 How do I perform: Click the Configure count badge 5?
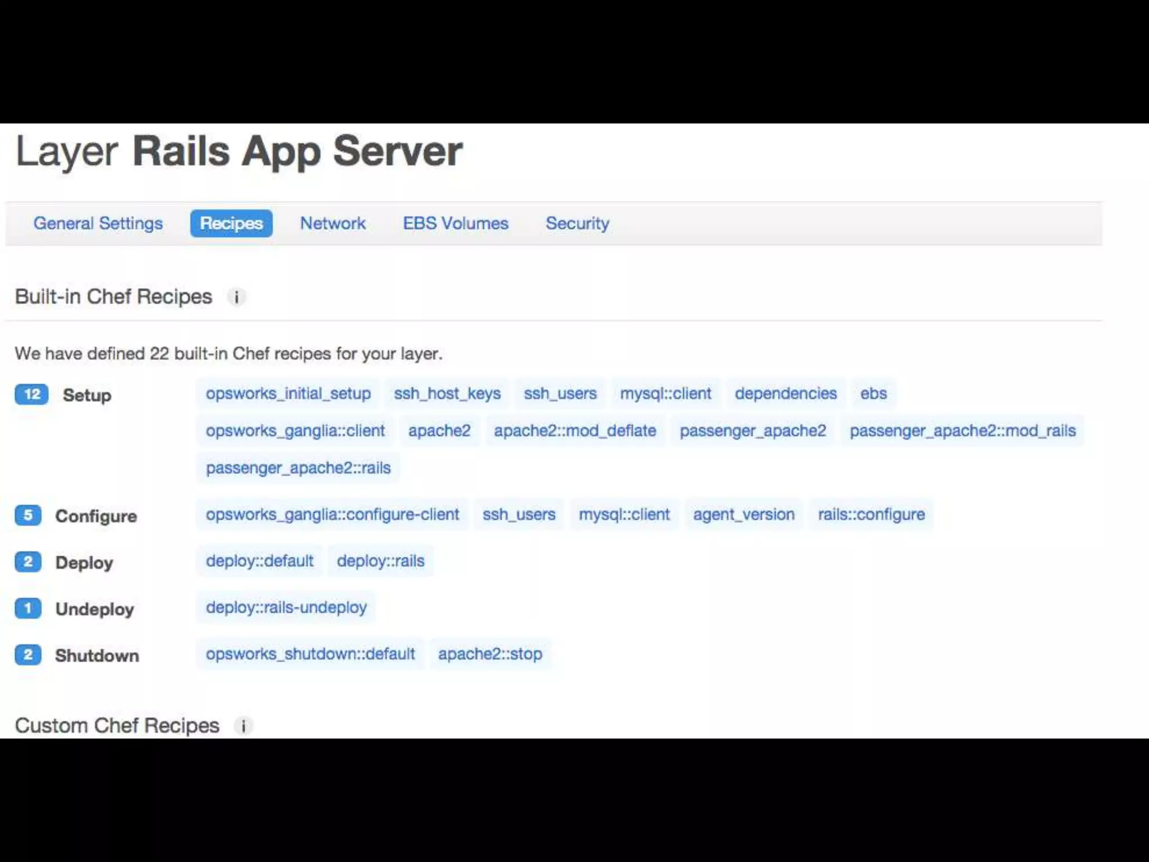click(x=28, y=515)
